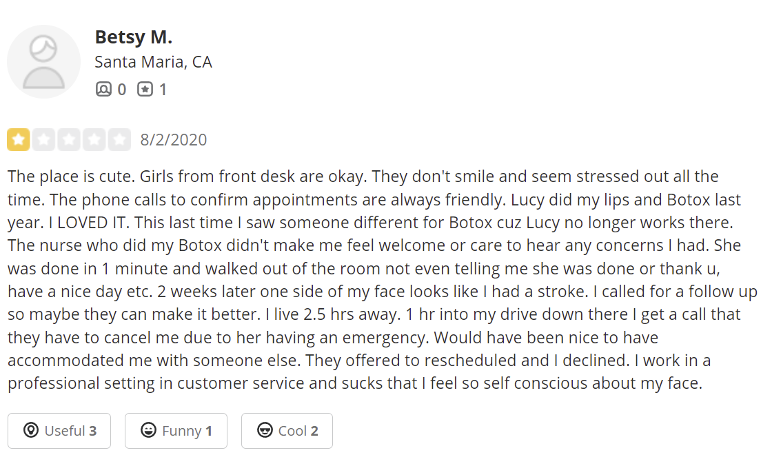
Task: Select the first filled yellow rating star
Action: coord(19,140)
